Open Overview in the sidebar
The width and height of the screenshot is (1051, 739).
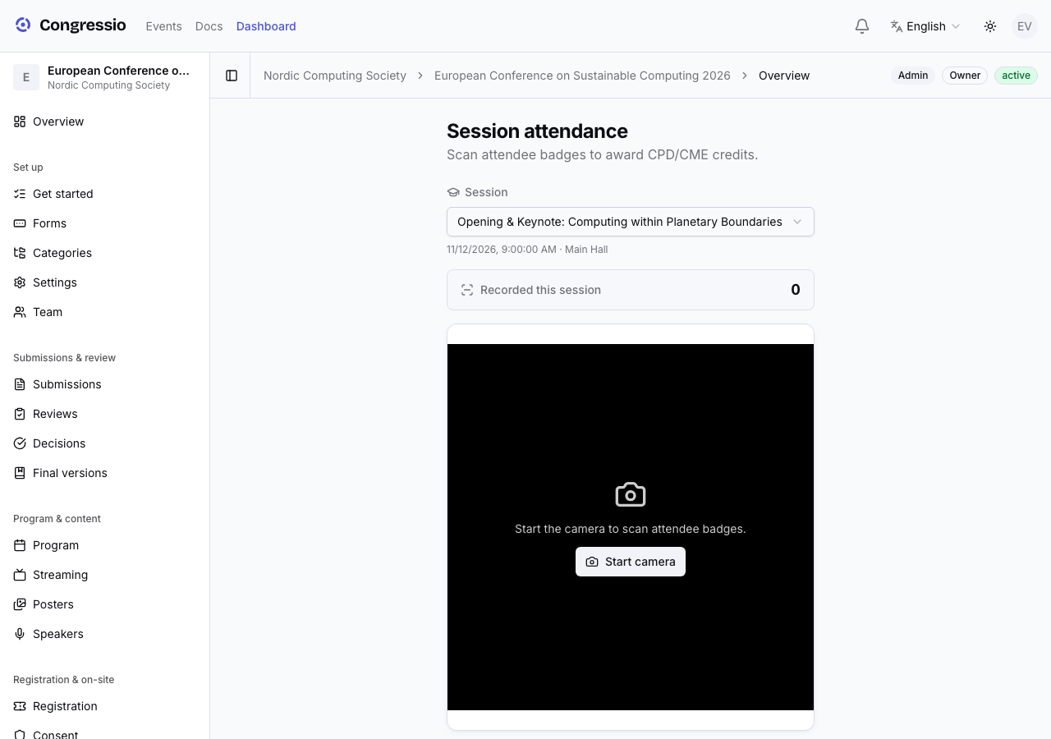[x=104, y=122]
